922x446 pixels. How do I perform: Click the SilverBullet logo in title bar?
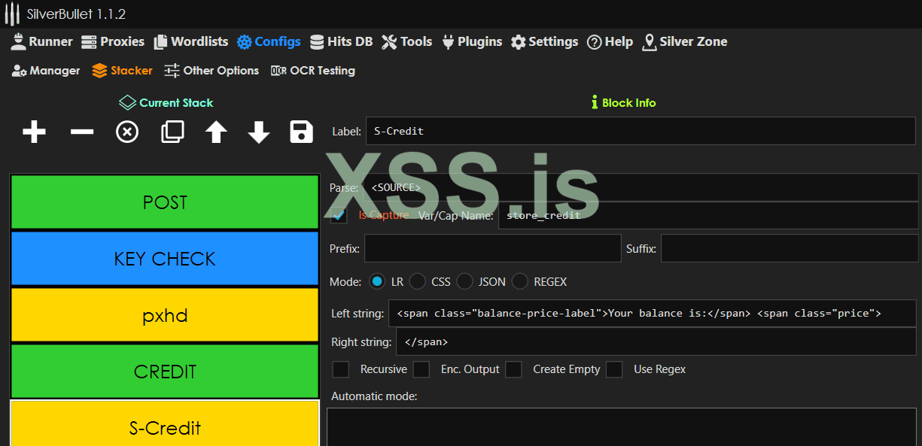point(11,14)
